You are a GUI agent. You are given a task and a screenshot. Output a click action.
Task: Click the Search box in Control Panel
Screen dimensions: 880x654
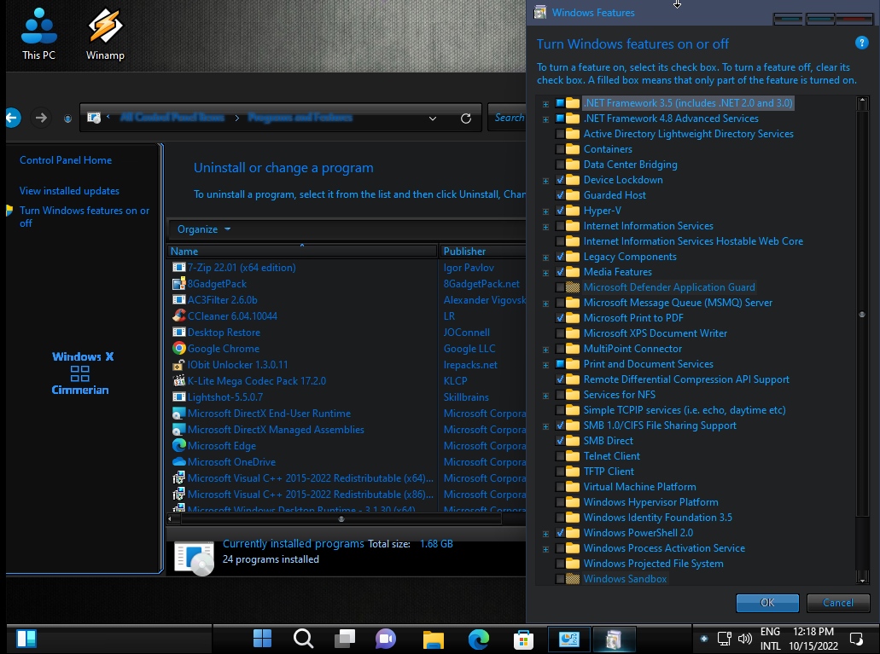click(508, 118)
